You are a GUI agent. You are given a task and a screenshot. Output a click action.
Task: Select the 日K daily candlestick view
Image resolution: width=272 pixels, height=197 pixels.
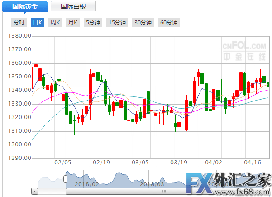[37, 22]
